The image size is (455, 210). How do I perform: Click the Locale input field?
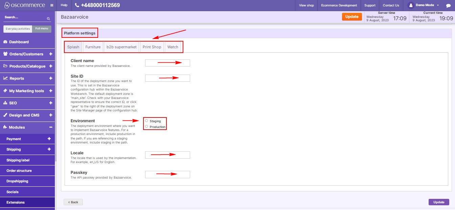pyautogui.click(x=167, y=155)
